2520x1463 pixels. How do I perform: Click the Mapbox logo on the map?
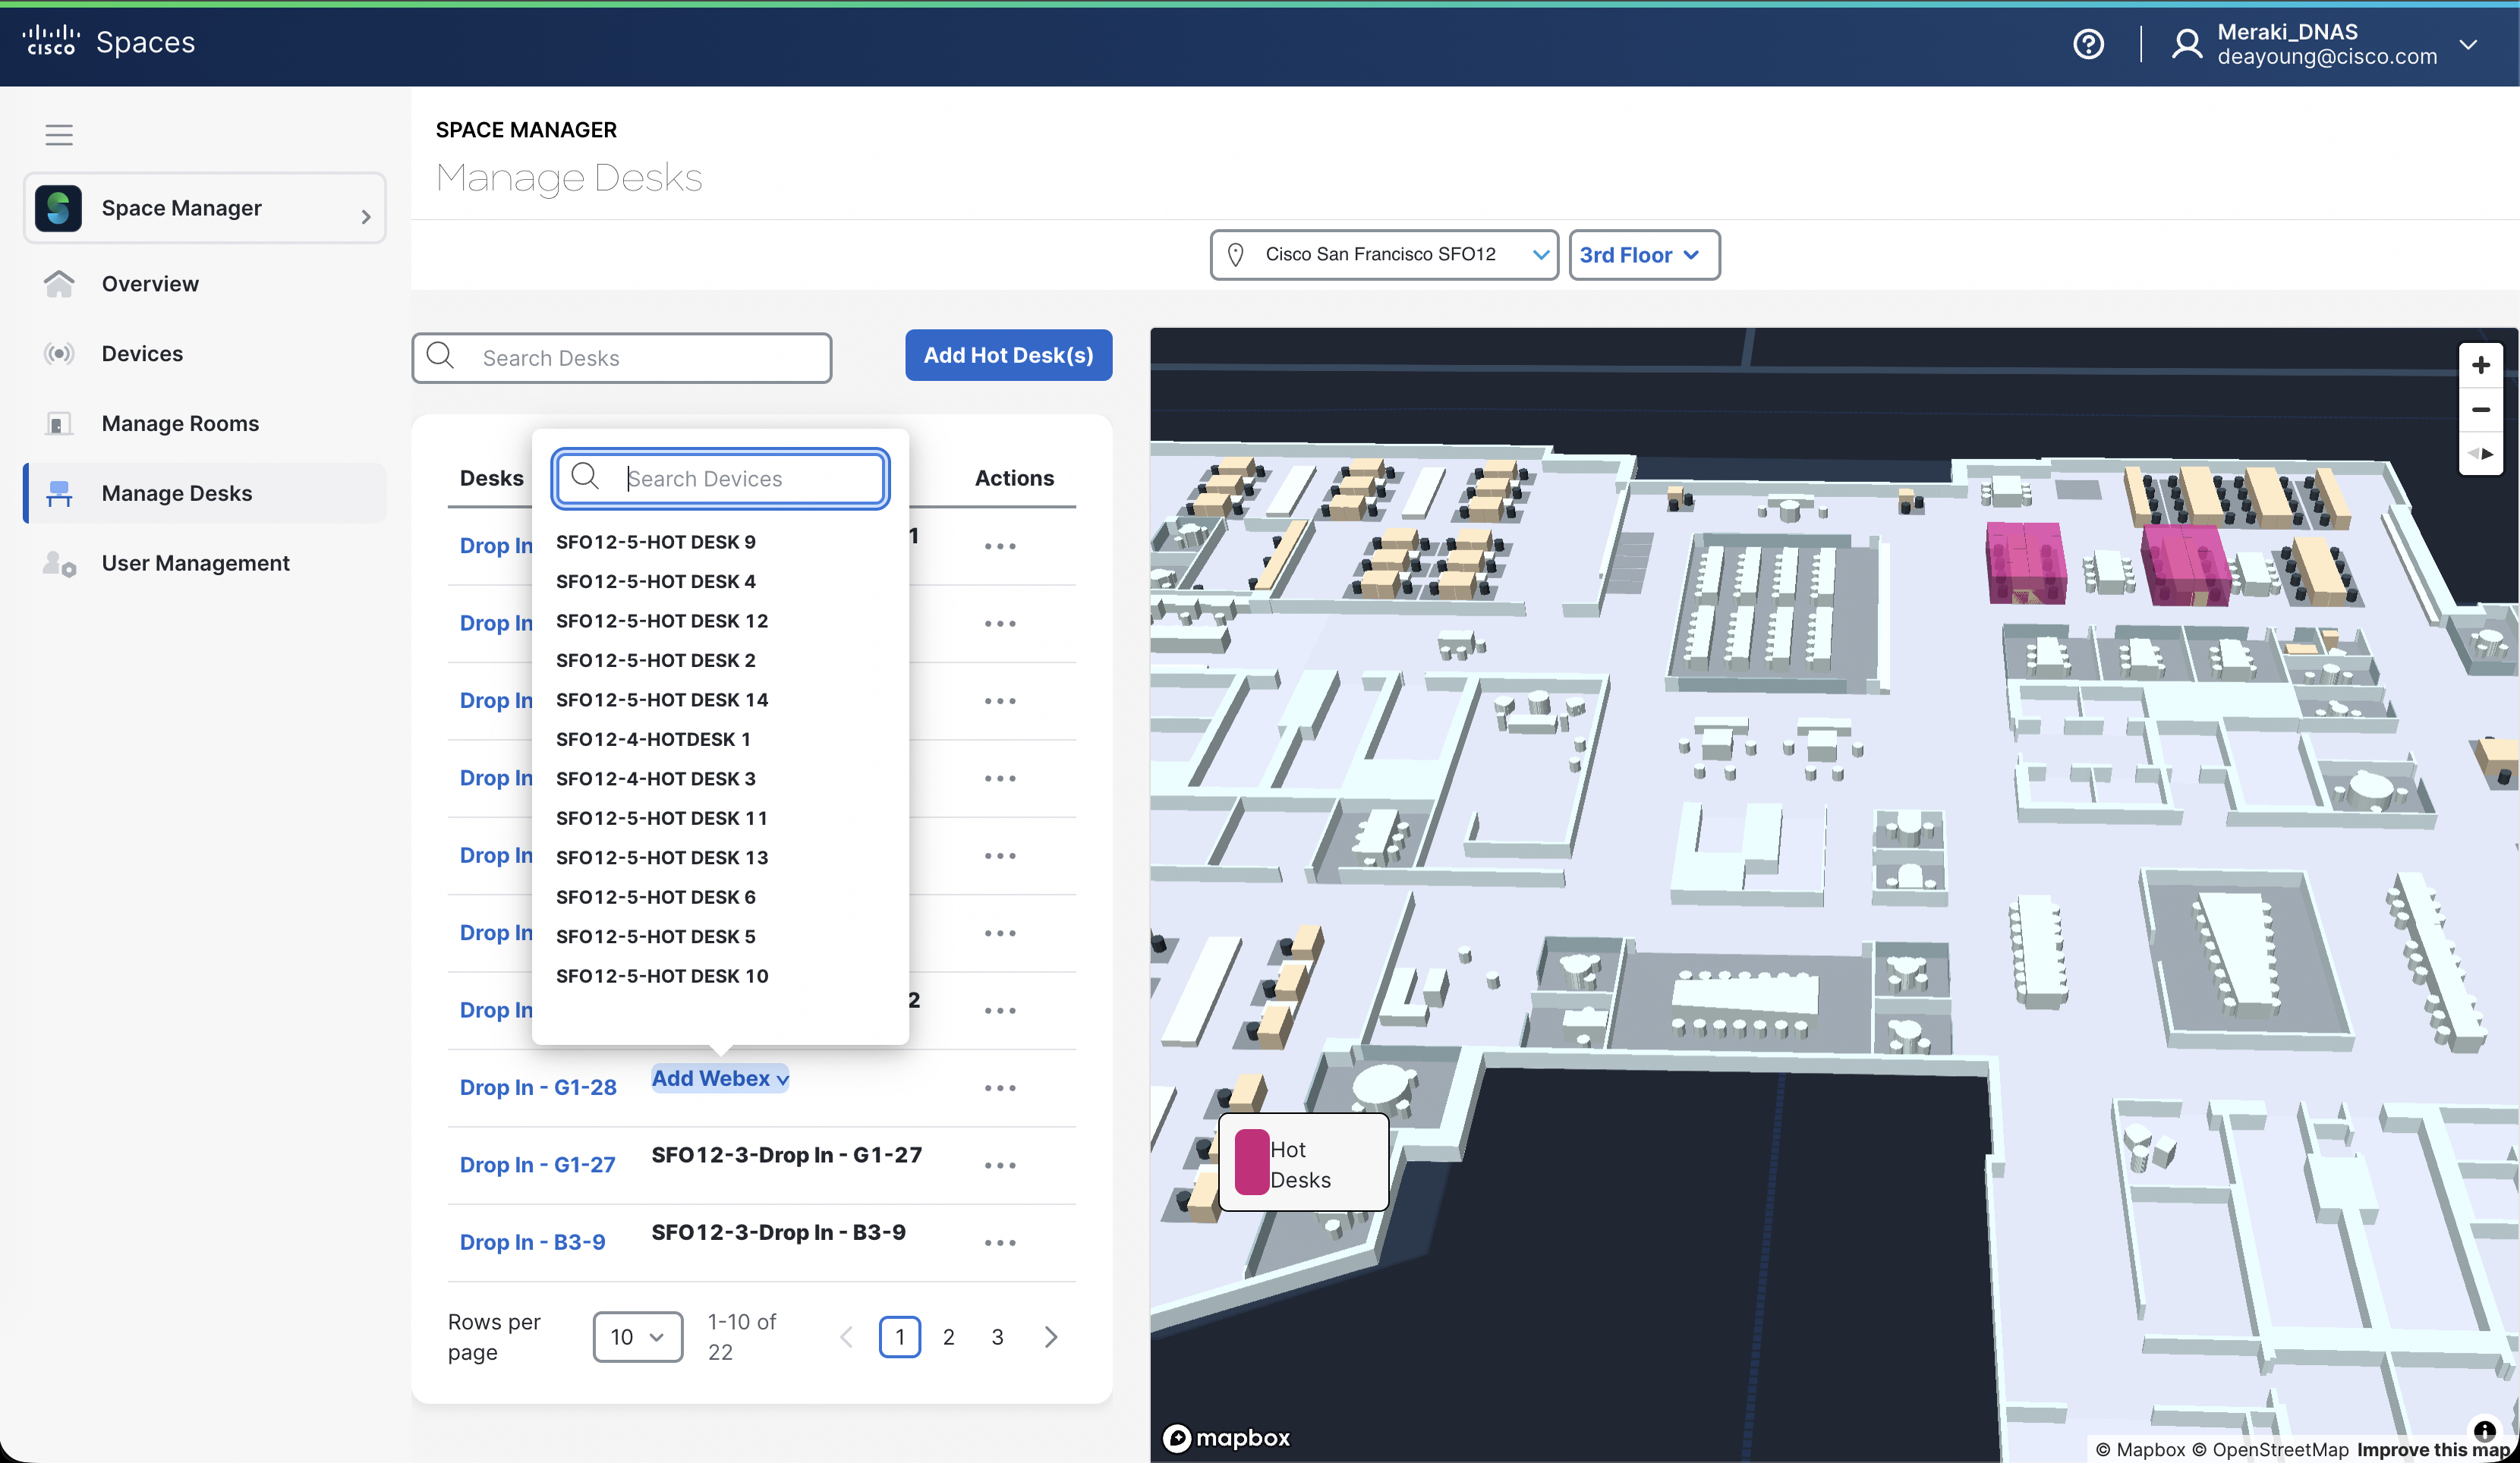[1227, 1437]
